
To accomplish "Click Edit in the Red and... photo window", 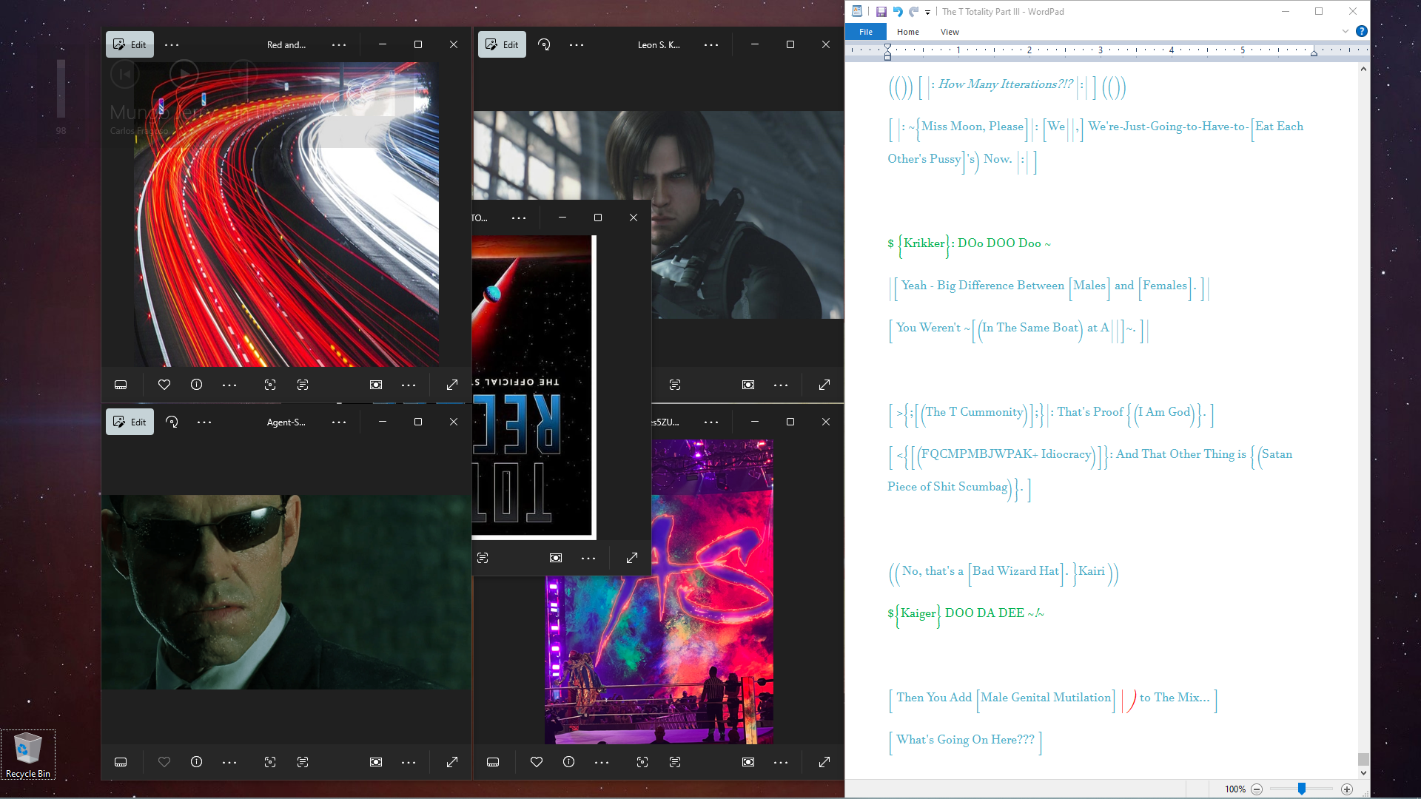I will point(130,44).
